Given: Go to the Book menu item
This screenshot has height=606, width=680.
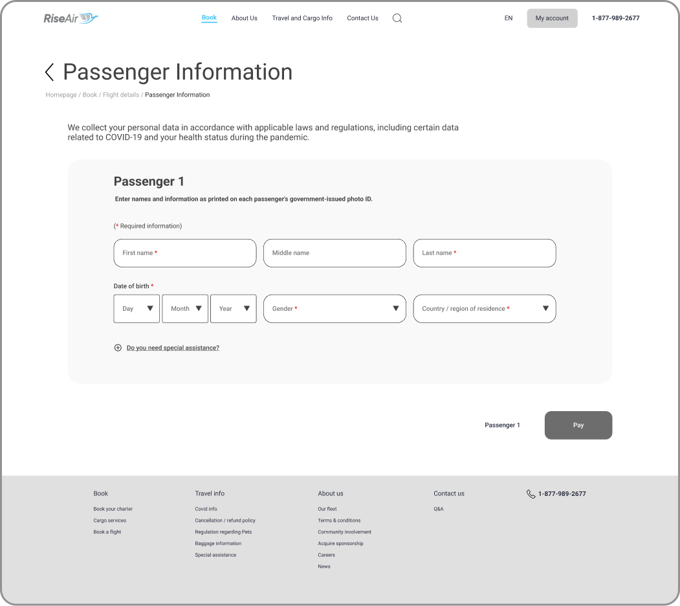Looking at the screenshot, I should click(x=209, y=18).
